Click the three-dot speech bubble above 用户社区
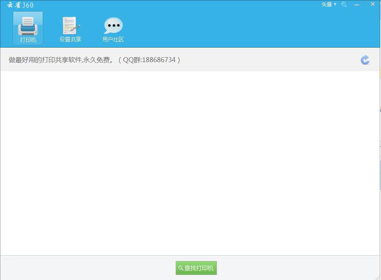381x280 pixels. point(113,24)
